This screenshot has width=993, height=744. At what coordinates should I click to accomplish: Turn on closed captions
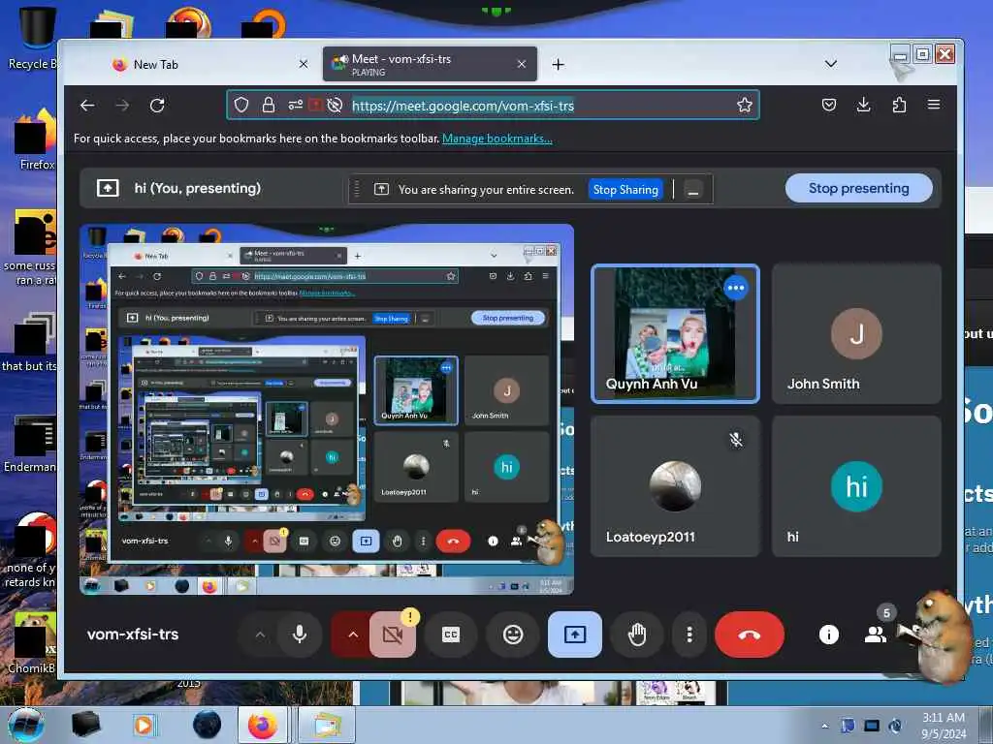pos(451,635)
